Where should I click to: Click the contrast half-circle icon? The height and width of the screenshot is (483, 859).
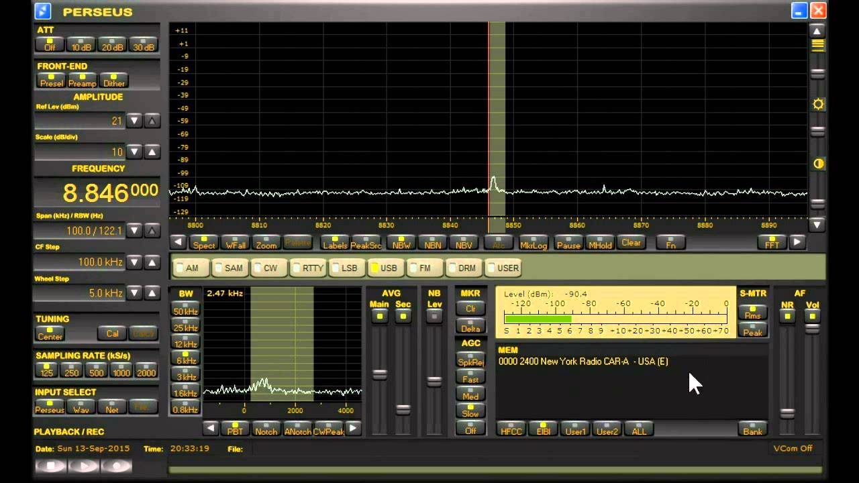817,164
